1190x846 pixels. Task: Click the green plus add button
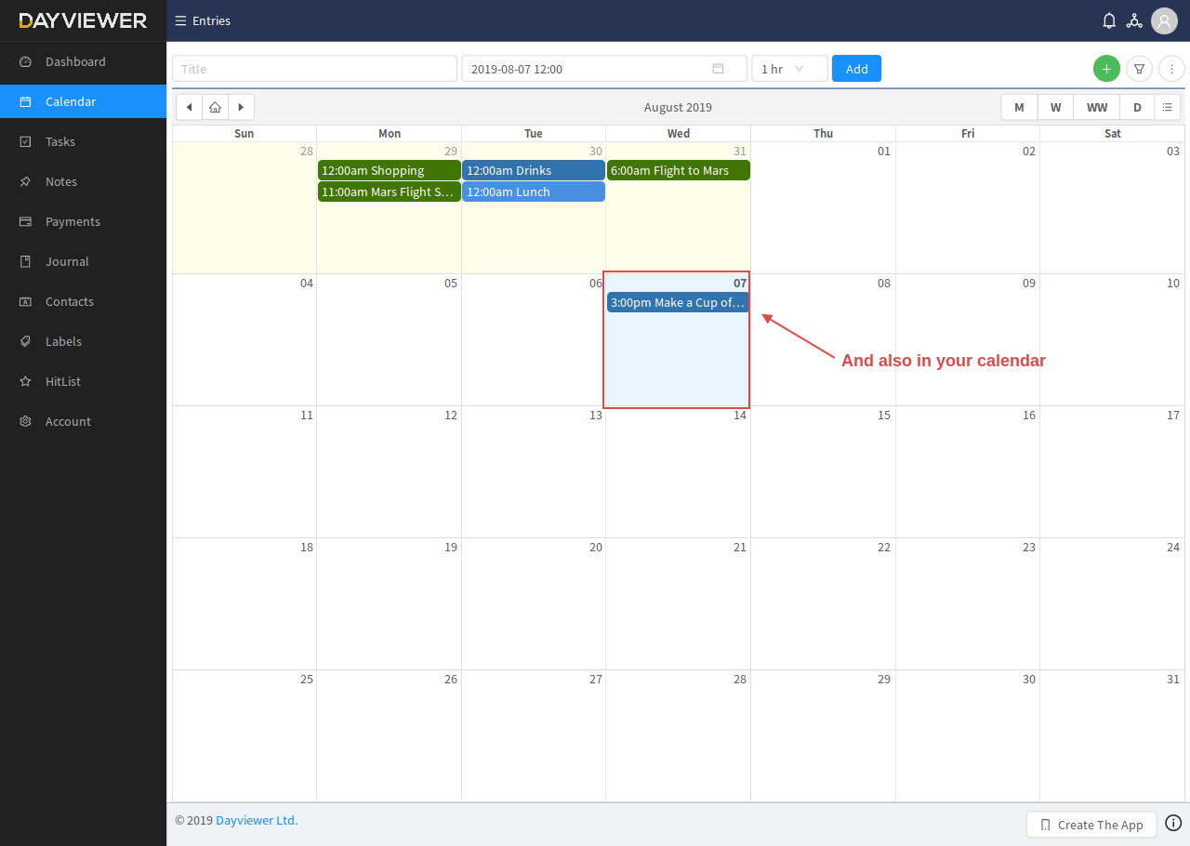(1106, 69)
